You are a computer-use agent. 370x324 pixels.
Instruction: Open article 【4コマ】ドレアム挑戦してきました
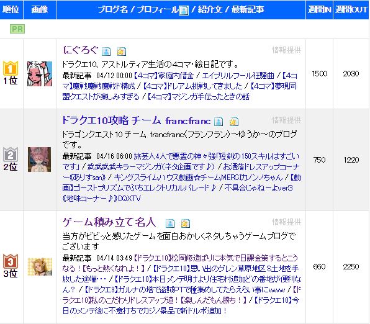pos(192,86)
